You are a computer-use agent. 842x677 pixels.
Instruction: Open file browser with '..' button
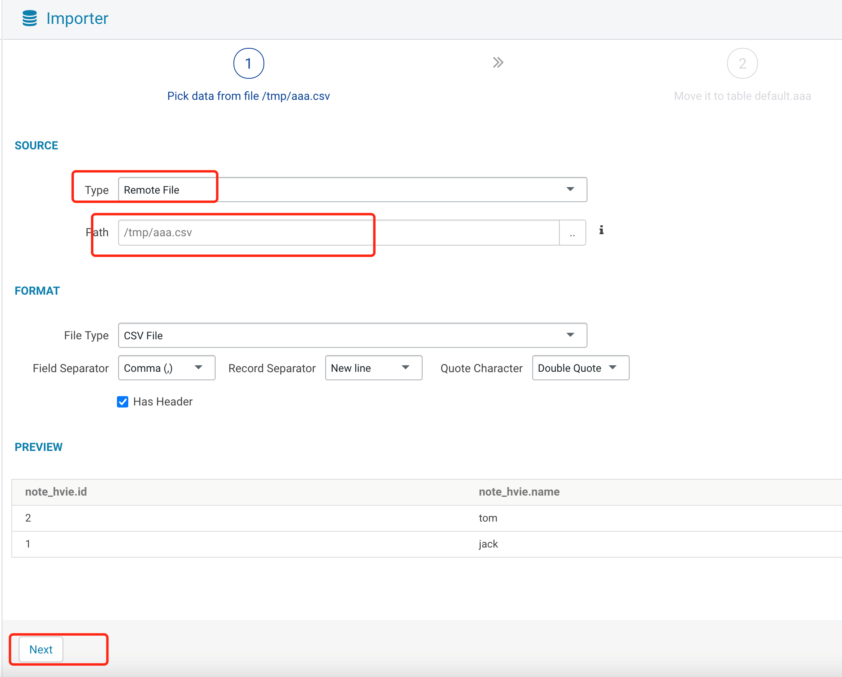(x=572, y=233)
